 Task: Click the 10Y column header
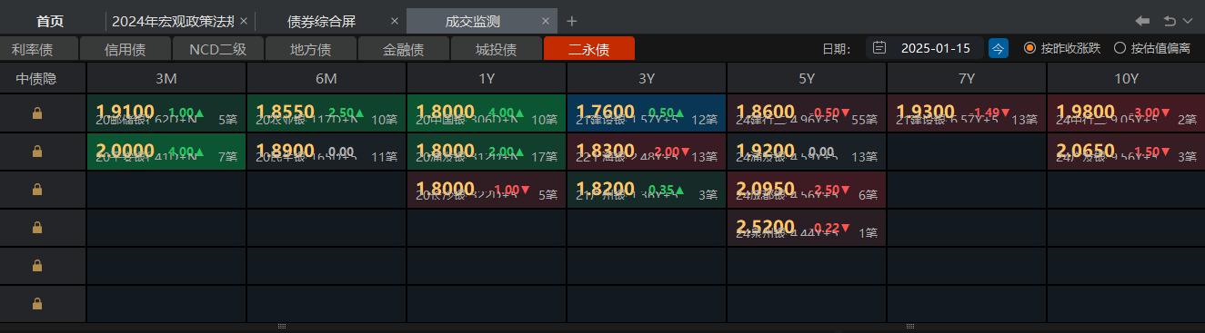1126,79
